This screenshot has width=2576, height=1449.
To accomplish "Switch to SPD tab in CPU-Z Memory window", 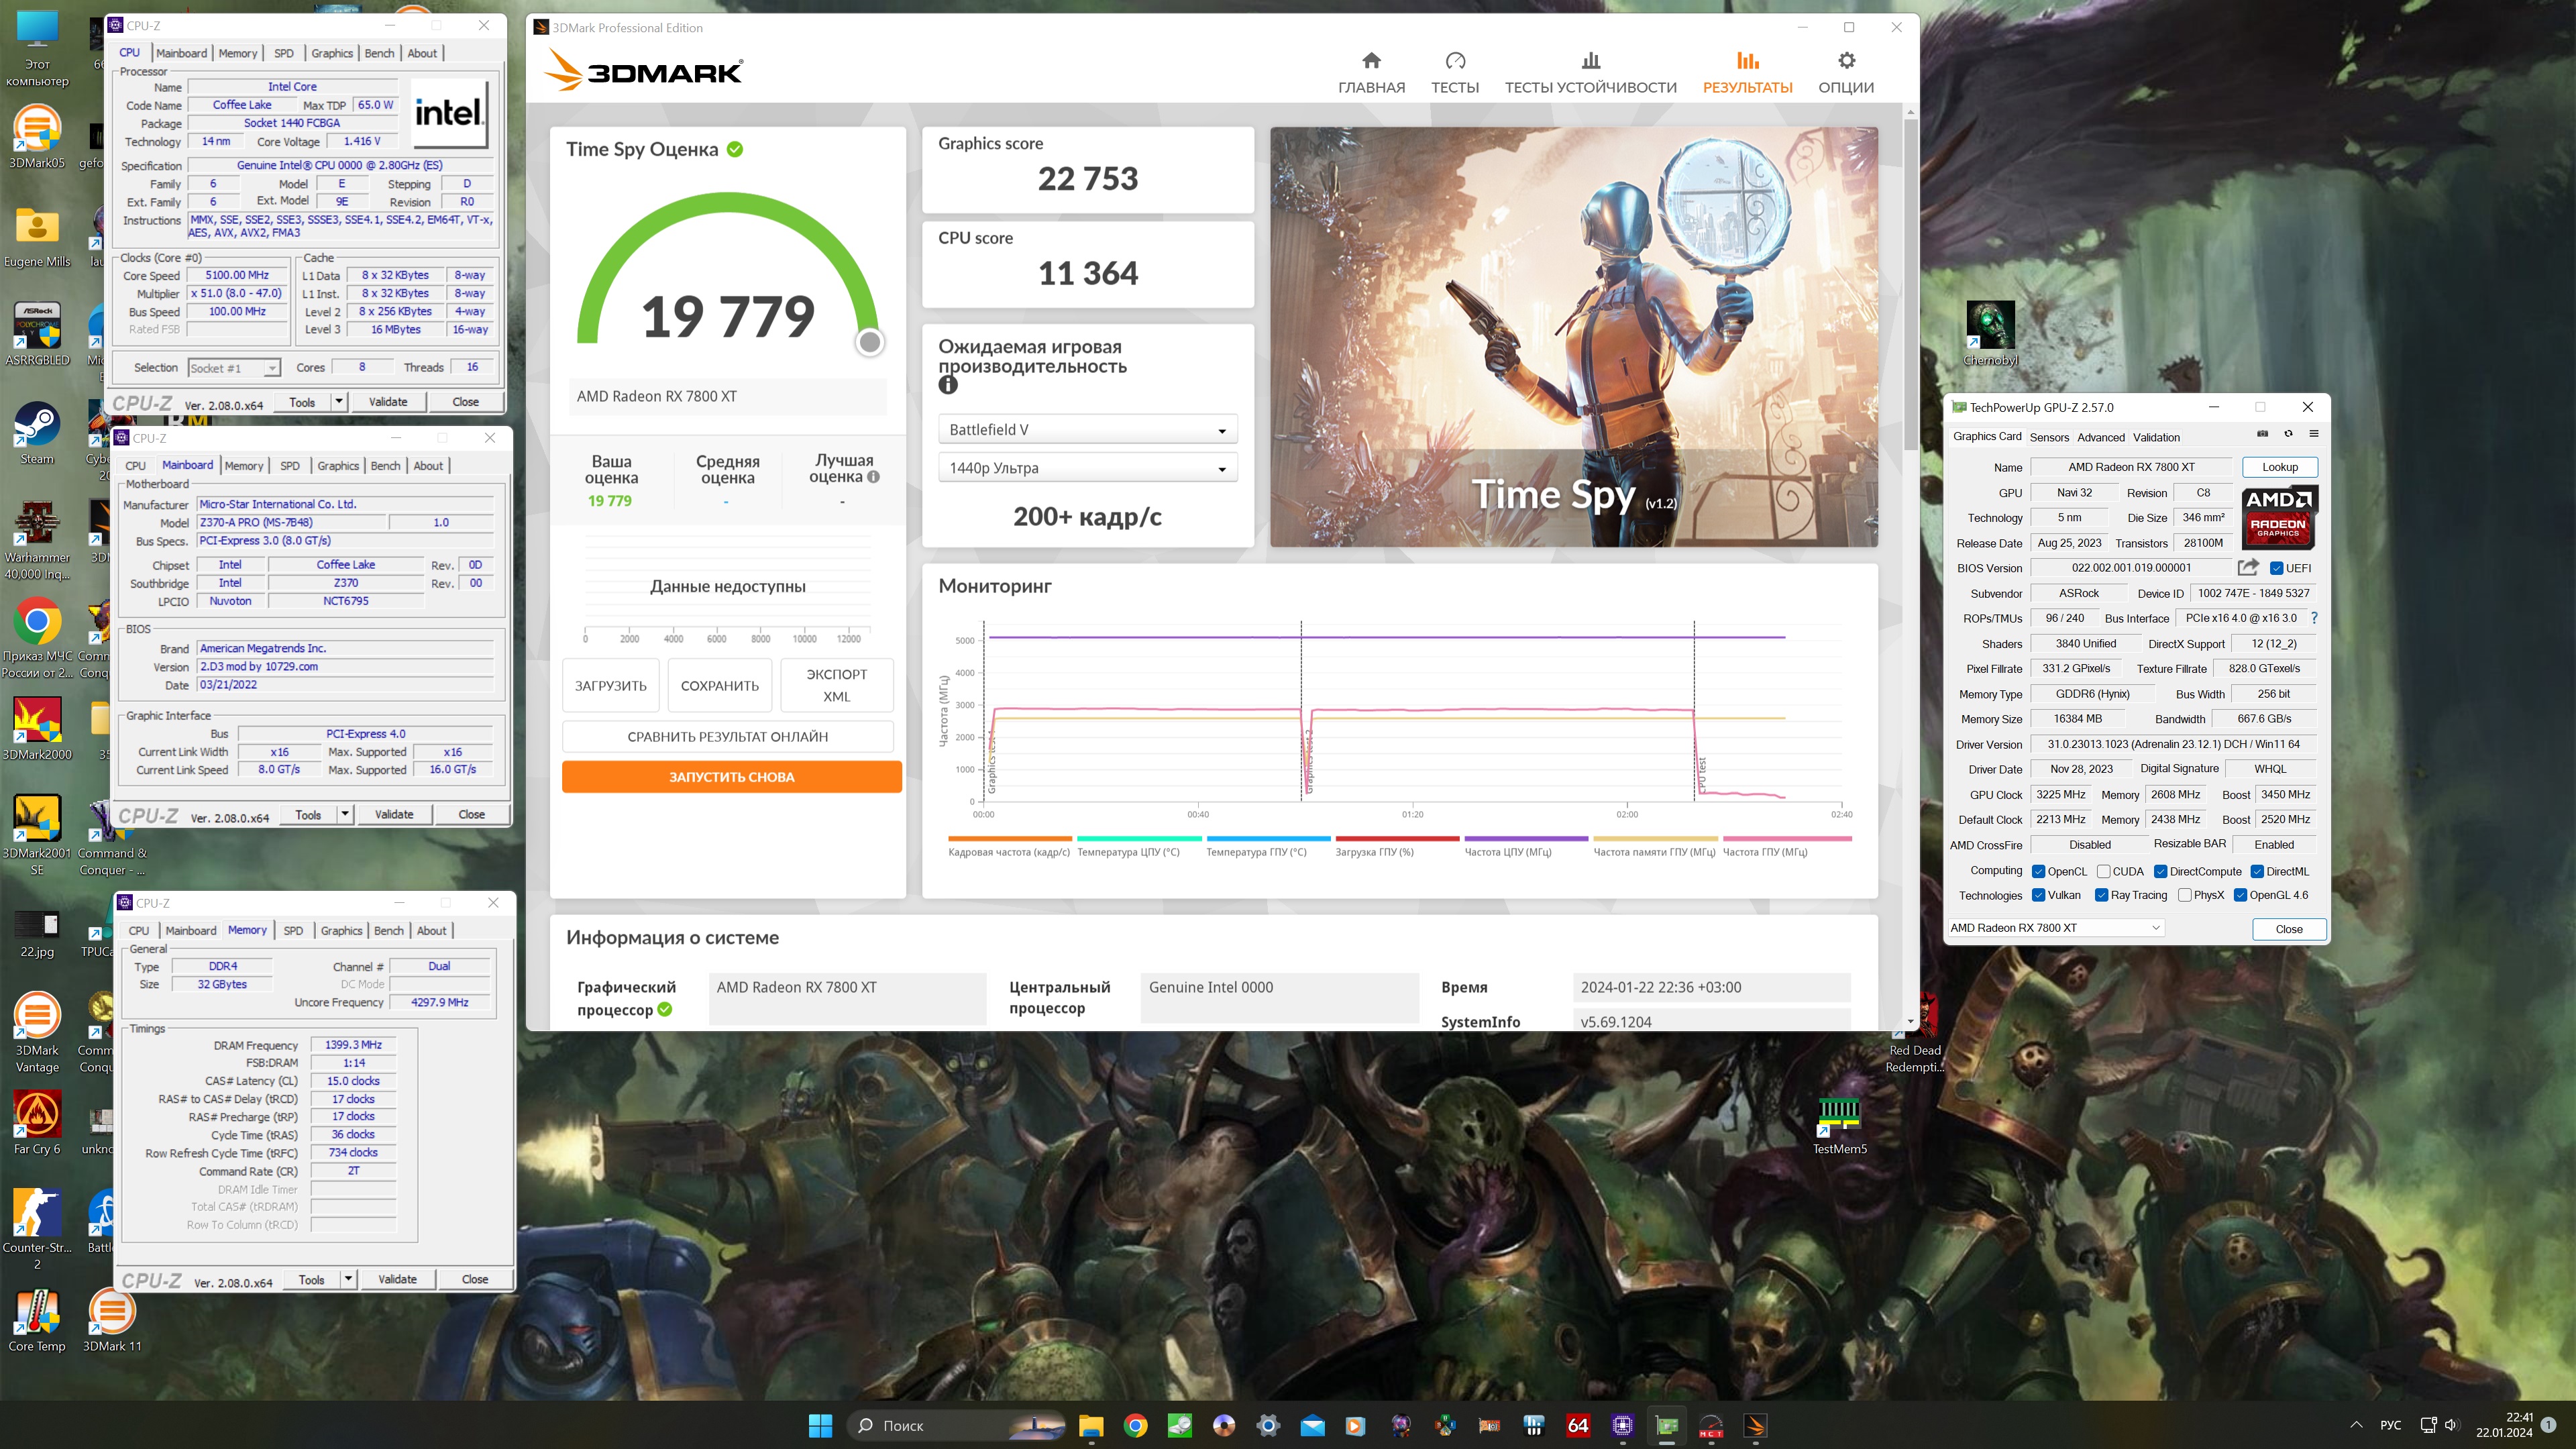I will tap(293, 930).
